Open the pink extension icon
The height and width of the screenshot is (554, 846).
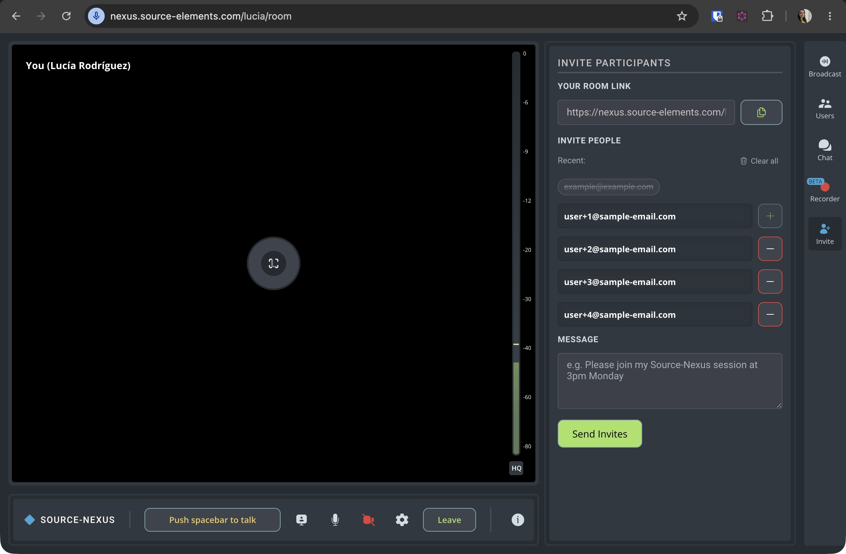(741, 16)
